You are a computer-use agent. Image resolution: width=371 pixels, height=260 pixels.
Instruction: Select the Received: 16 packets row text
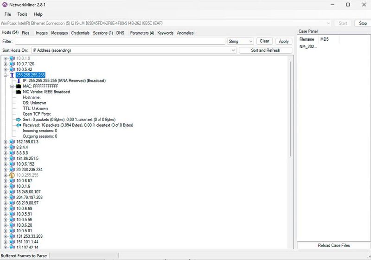click(x=78, y=125)
